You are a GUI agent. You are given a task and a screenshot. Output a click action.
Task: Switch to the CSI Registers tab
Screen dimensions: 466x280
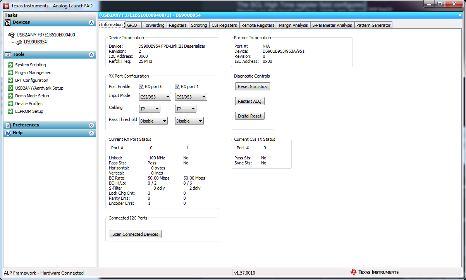coord(224,25)
